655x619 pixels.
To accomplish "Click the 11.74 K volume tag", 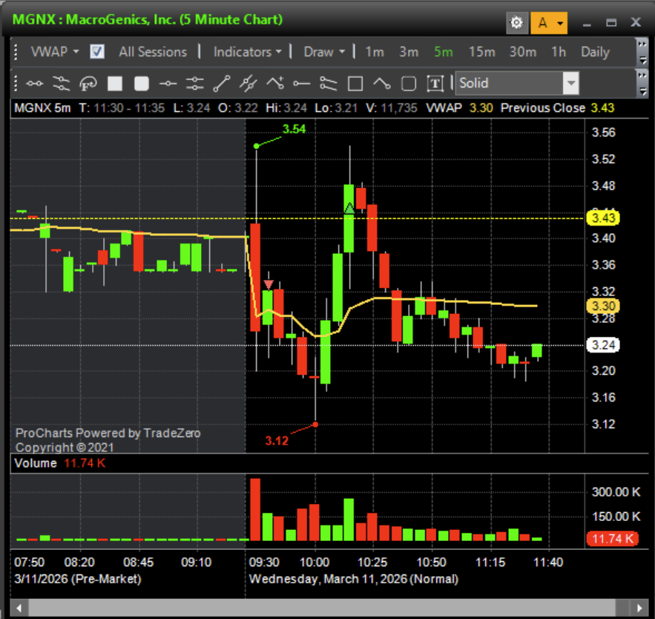I will tap(613, 538).
